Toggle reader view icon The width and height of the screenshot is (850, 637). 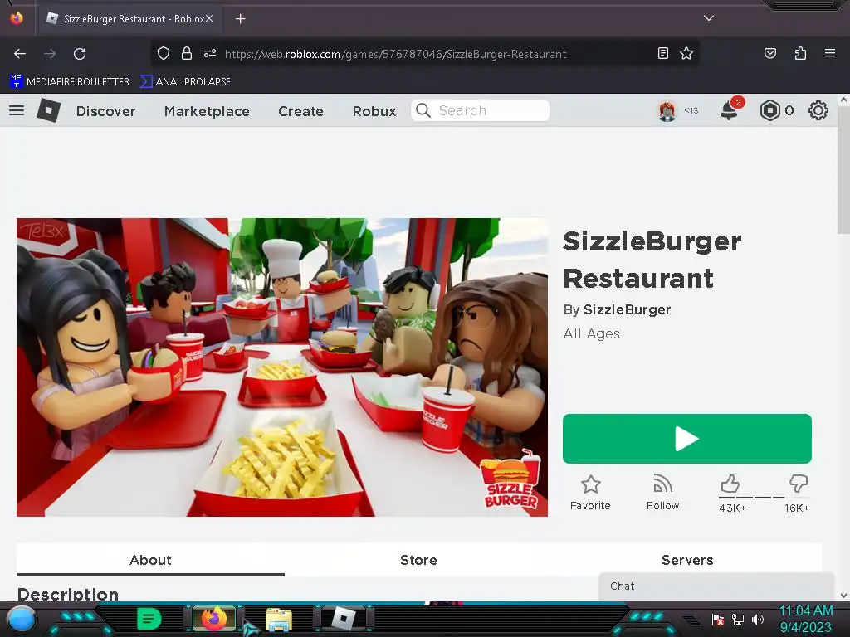[x=663, y=53]
